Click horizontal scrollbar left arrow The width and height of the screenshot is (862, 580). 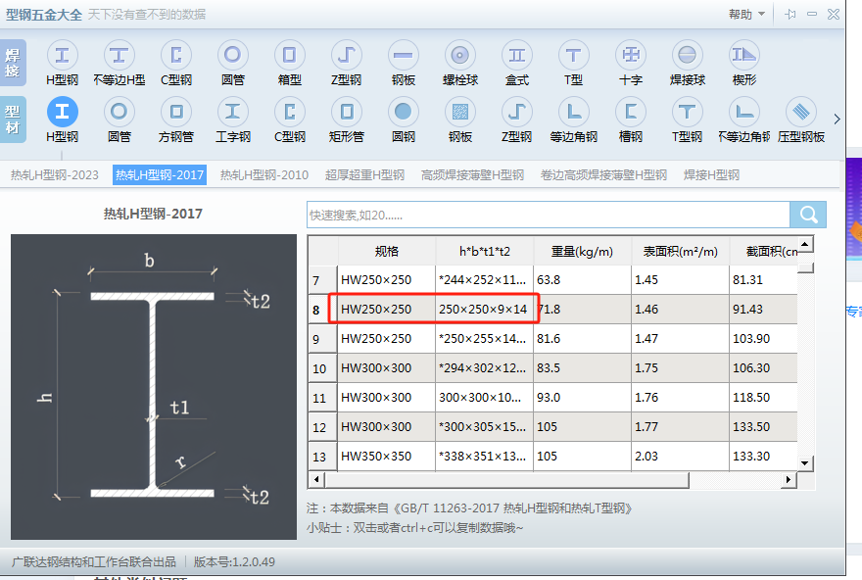click(x=316, y=479)
